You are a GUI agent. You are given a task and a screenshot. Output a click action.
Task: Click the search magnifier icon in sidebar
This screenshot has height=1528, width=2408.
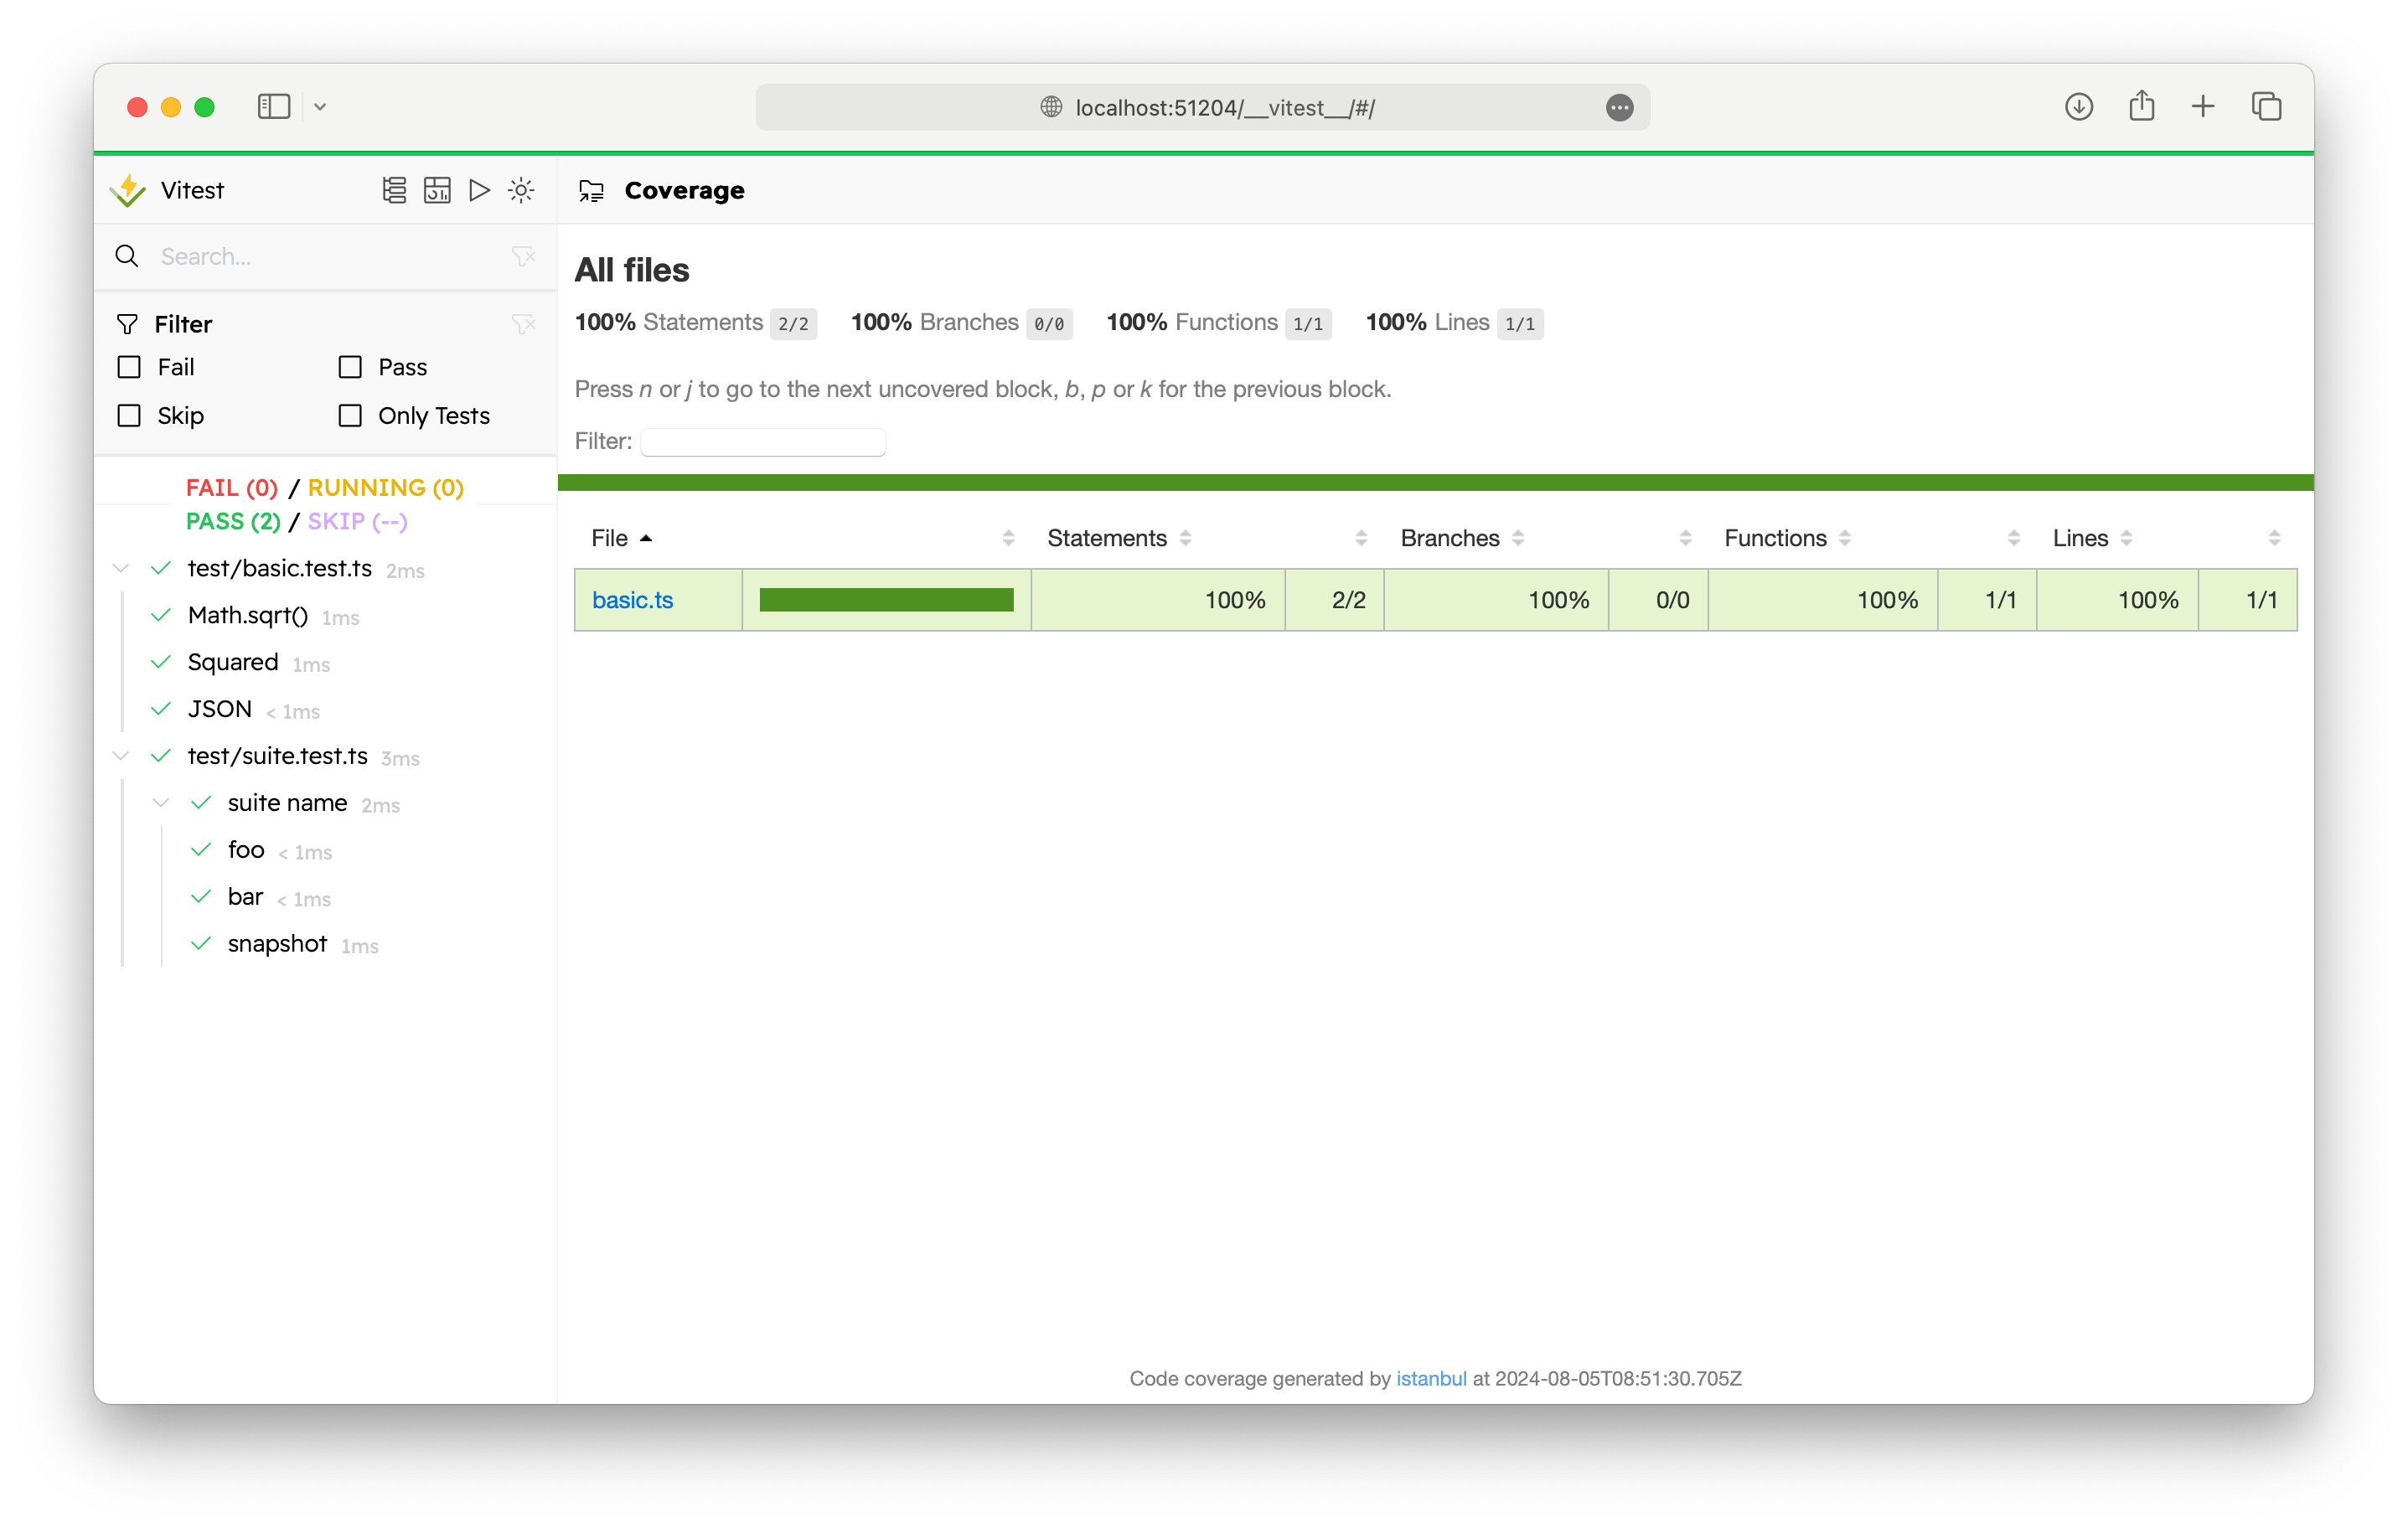(127, 256)
